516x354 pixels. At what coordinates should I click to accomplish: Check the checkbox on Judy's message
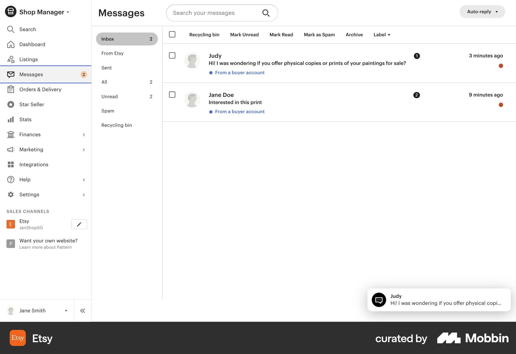tap(172, 56)
